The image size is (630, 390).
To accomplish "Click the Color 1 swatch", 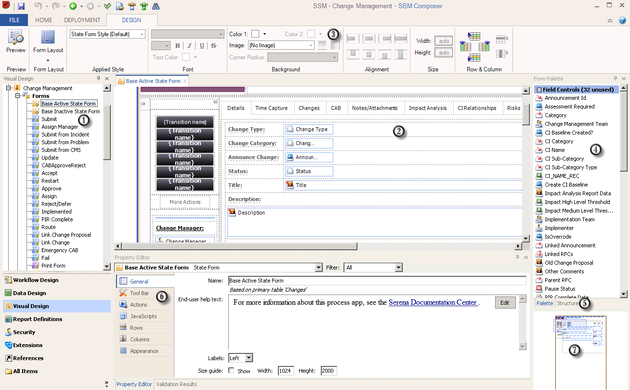I will pyautogui.click(x=255, y=34).
